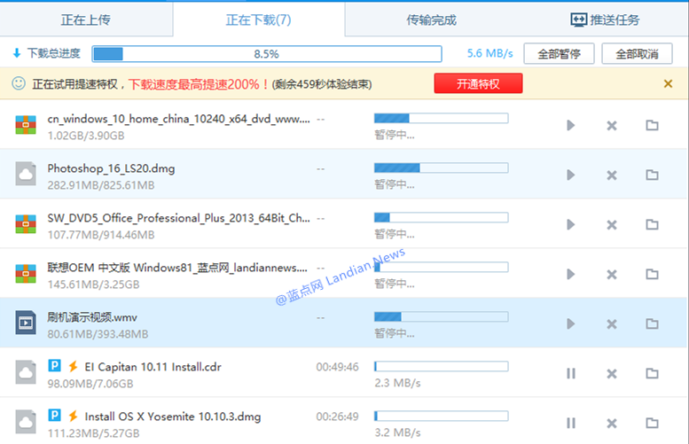Click 下载速度最高提速200% red text

(x=199, y=84)
